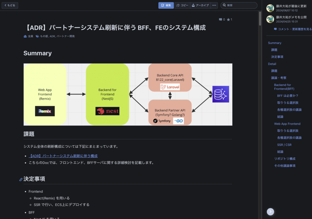Jump to リポジトリ構成 outline entry
The width and height of the screenshot is (312, 219).
pos(285,159)
